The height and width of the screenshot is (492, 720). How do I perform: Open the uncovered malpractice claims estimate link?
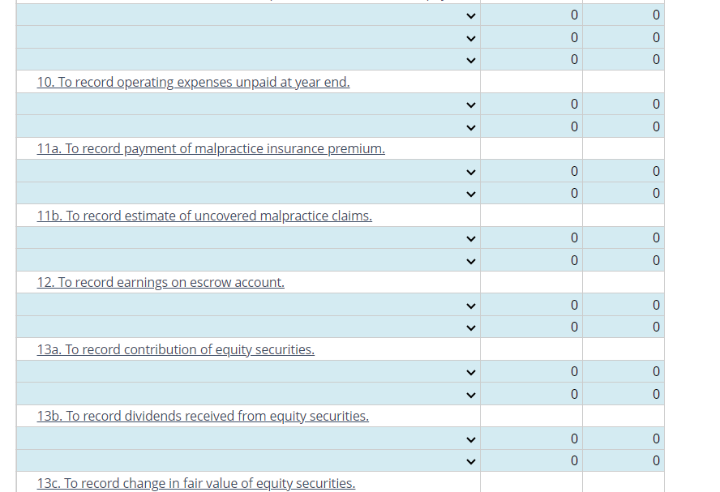coord(204,216)
